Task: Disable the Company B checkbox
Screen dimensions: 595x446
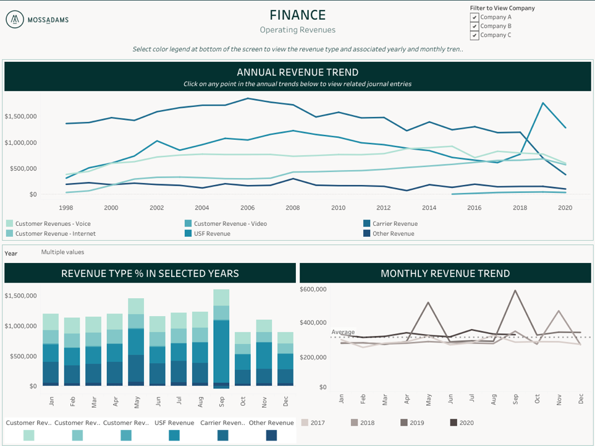Action: point(475,26)
